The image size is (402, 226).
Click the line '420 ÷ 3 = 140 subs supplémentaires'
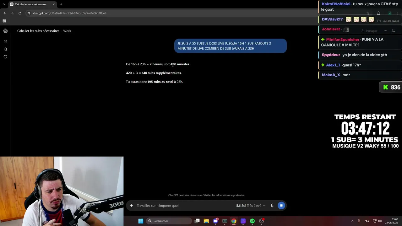154,73
